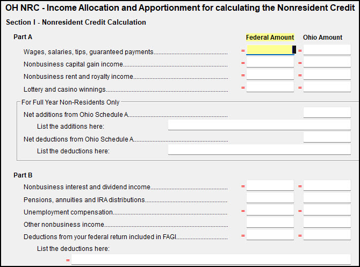
Task: Focus the Part A 'List the deductions here' field
Action: 259,150
